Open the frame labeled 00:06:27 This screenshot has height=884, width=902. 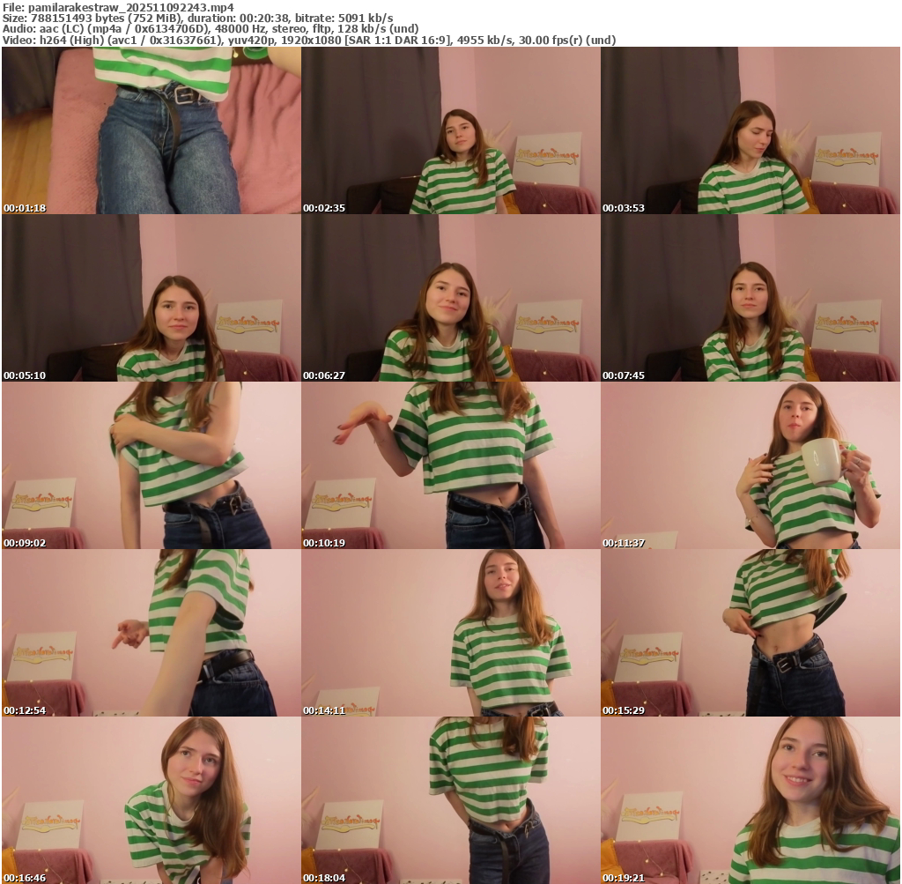[x=450, y=298]
